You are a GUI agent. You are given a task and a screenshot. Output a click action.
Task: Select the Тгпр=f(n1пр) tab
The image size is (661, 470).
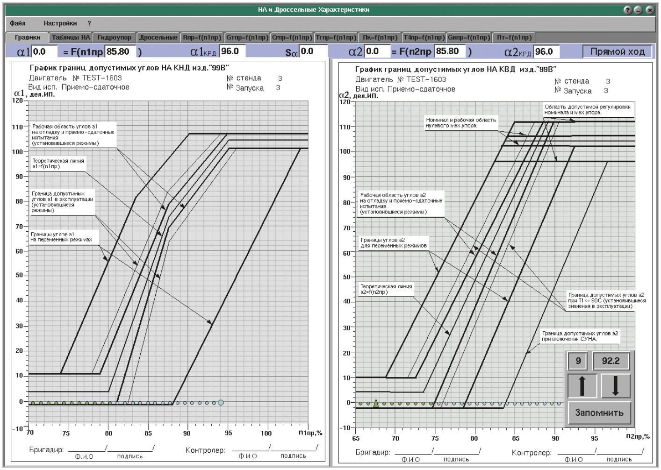[336, 37]
